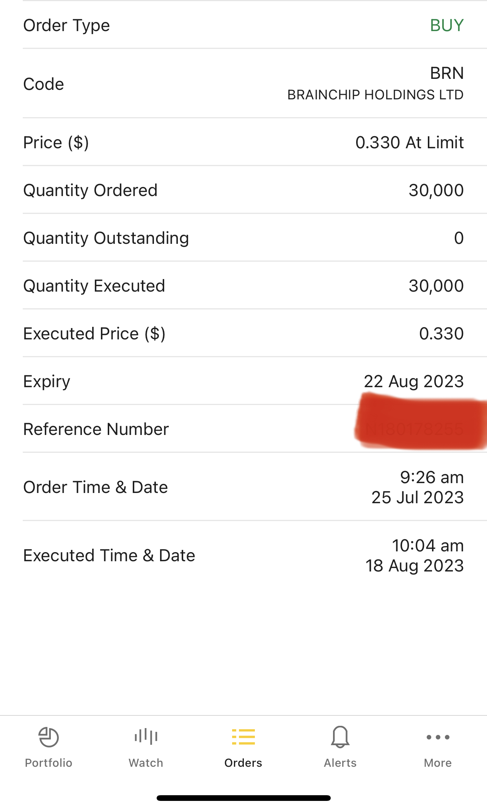This screenshot has height=810, width=487.
Task: Select the yellow Orders list icon
Action: 243,737
